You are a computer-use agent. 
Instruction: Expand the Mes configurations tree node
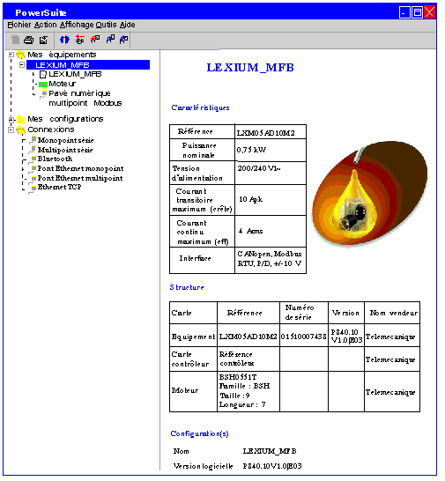(x=11, y=119)
